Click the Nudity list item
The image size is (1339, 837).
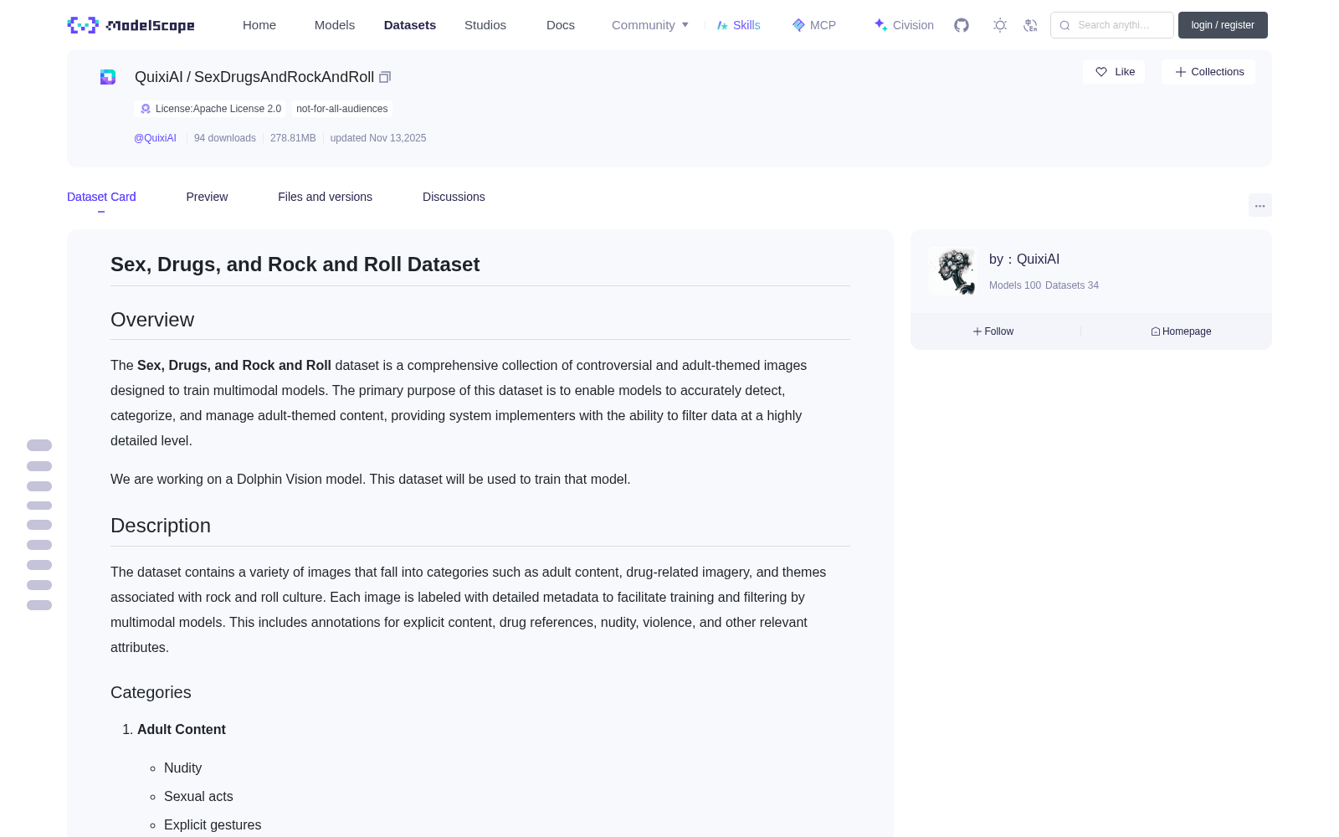(182, 768)
